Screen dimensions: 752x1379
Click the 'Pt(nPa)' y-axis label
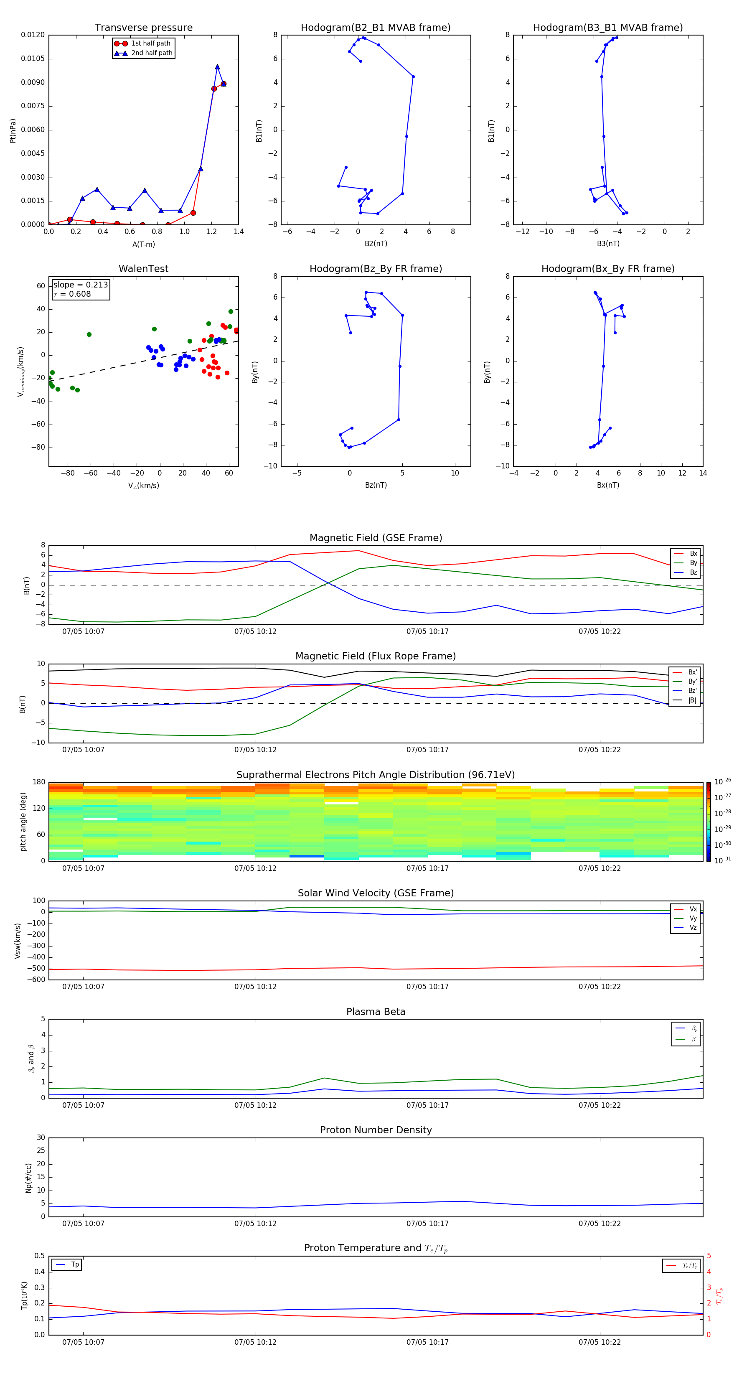(x=13, y=130)
